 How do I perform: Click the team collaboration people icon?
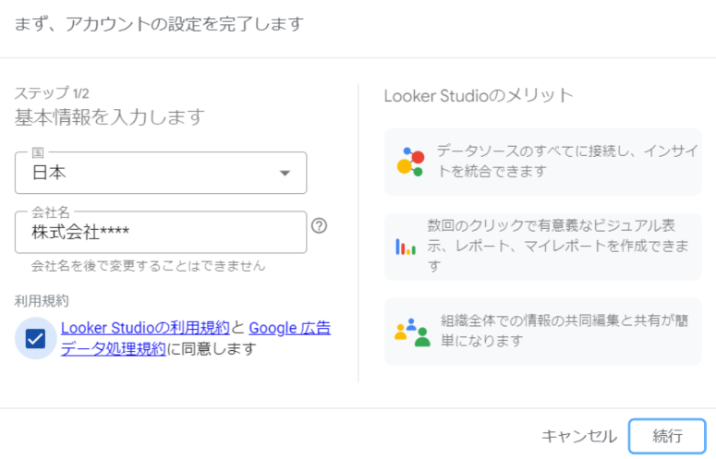412,332
